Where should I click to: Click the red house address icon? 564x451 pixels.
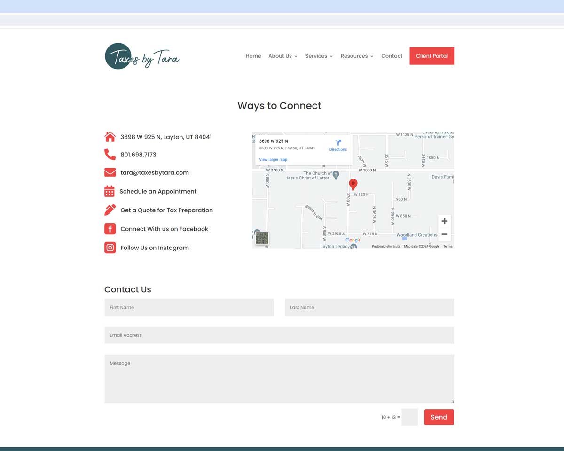tap(110, 137)
